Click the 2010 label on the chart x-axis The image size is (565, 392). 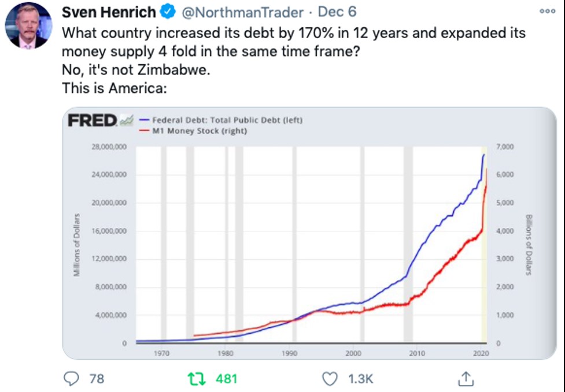(x=418, y=353)
